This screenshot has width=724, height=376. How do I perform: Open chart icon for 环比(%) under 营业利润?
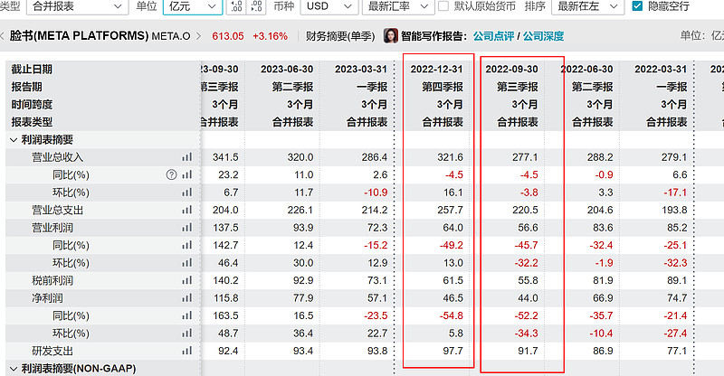[186, 263]
